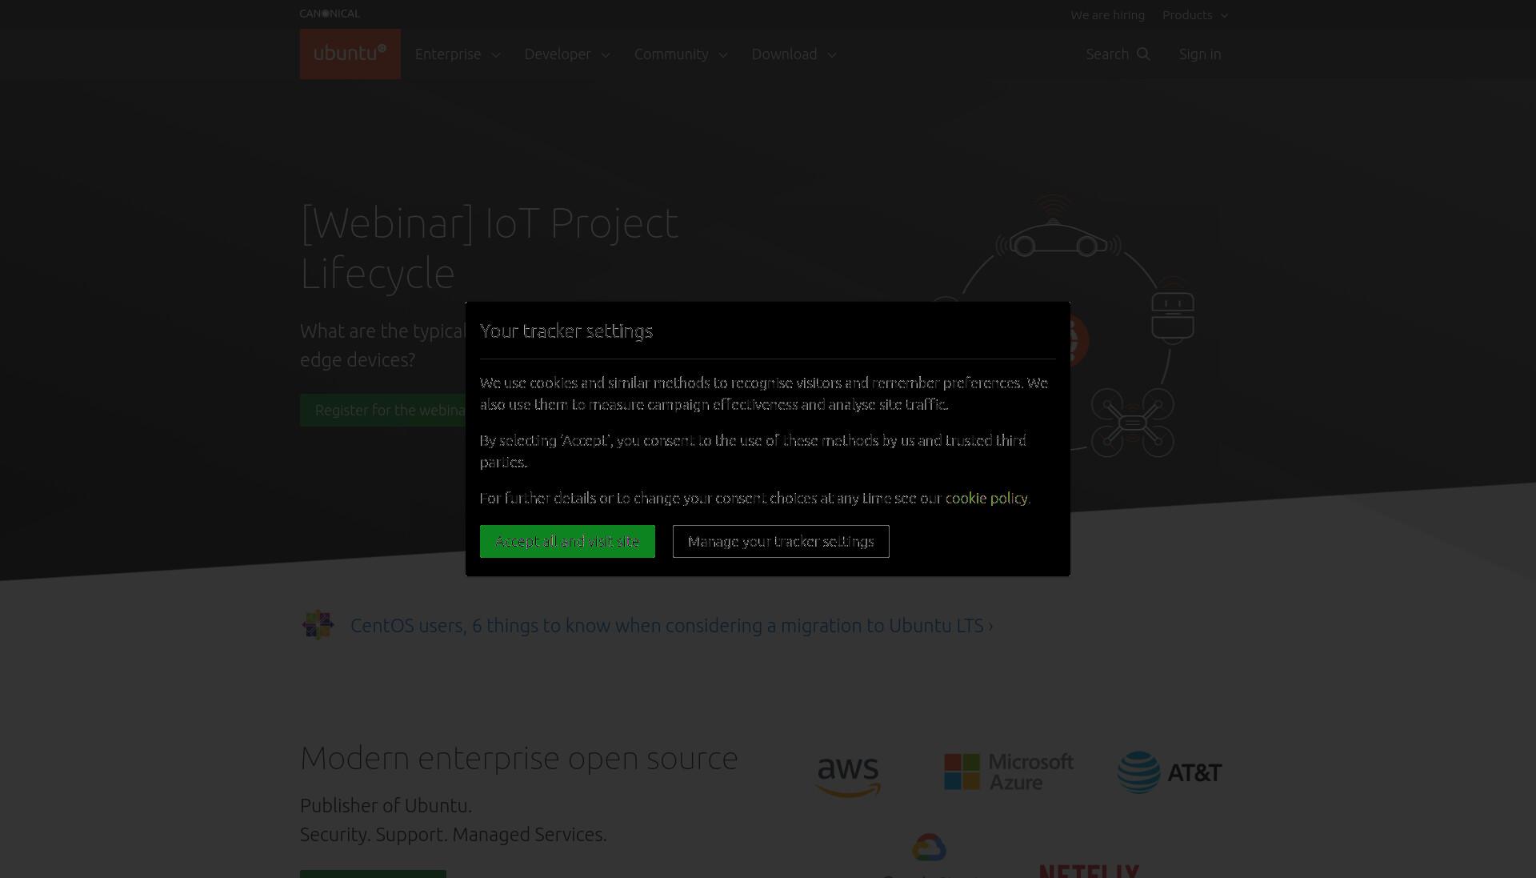Open the CentOS migration article link
Screen dimensions: 1536x878
[671, 625]
